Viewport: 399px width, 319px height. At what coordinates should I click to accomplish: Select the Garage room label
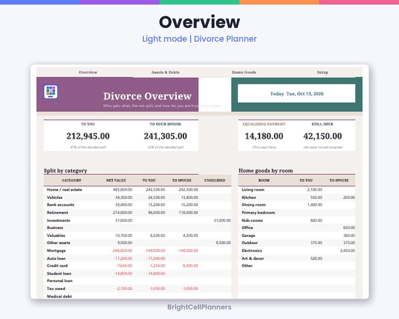pyautogui.click(x=248, y=236)
